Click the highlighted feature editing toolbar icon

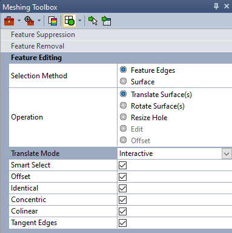point(70,21)
